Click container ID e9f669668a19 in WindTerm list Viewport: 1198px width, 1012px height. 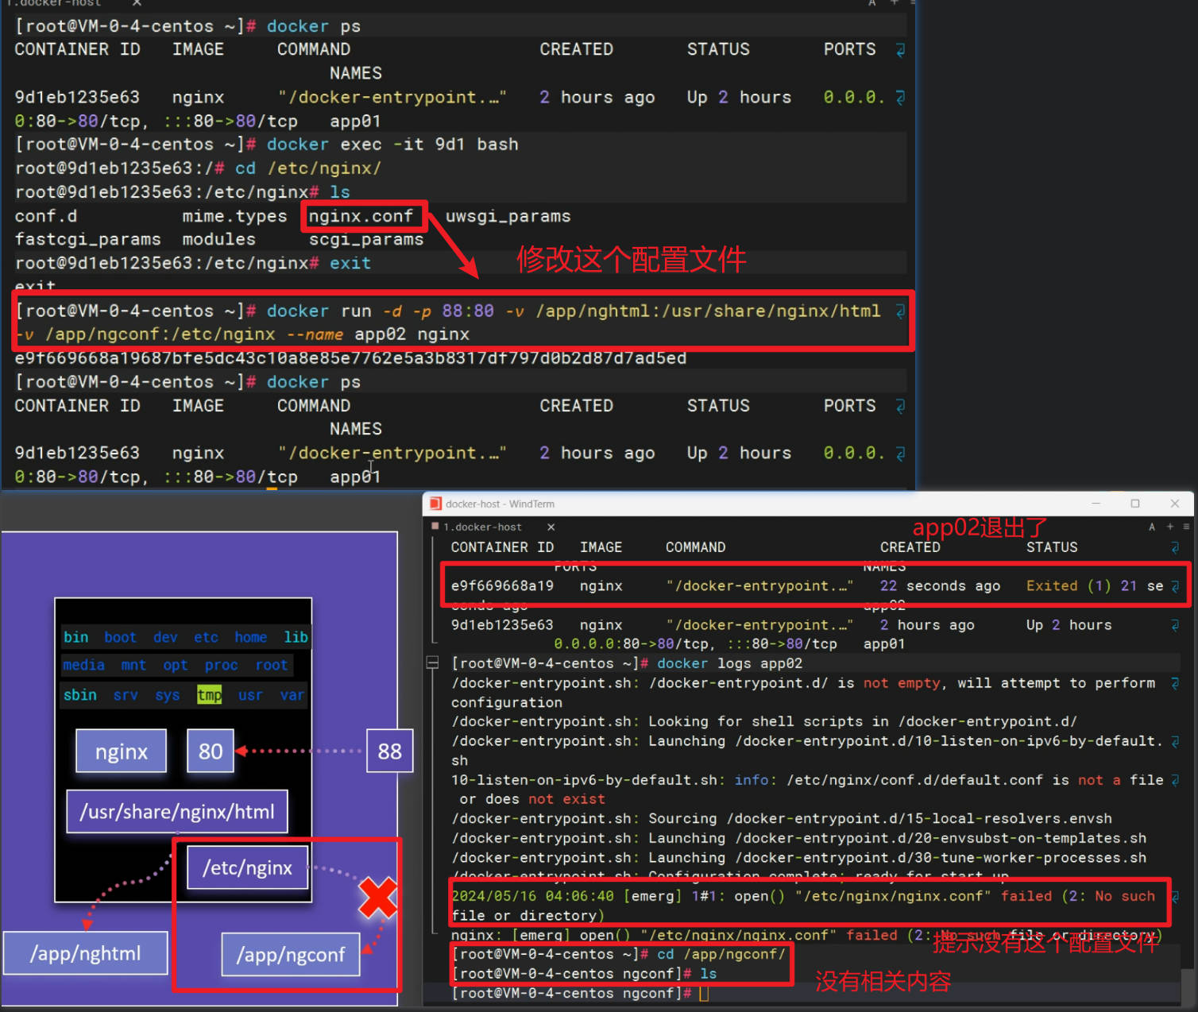tap(502, 585)
